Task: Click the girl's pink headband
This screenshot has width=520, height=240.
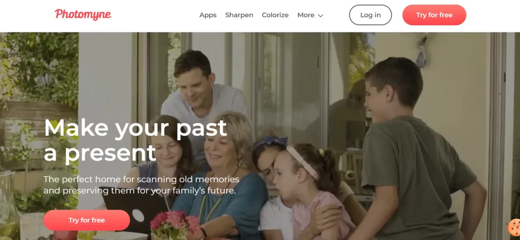Action: (302, 162)
